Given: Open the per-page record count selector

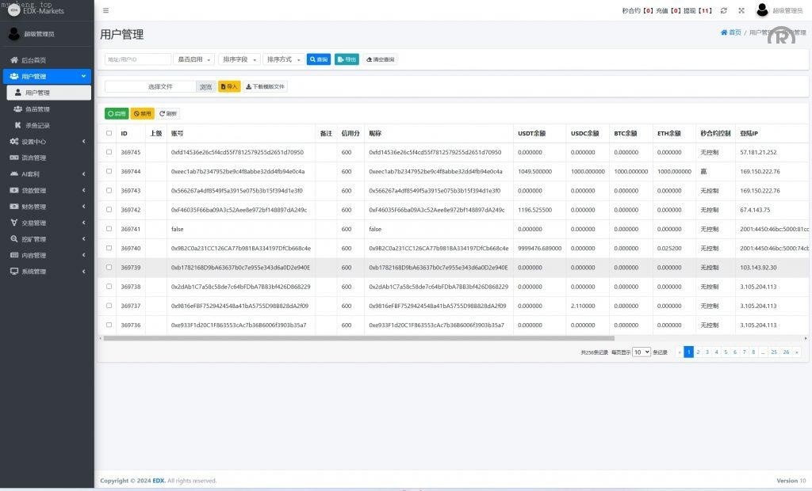Looking at the screenshot, I should tap(642, 352).
